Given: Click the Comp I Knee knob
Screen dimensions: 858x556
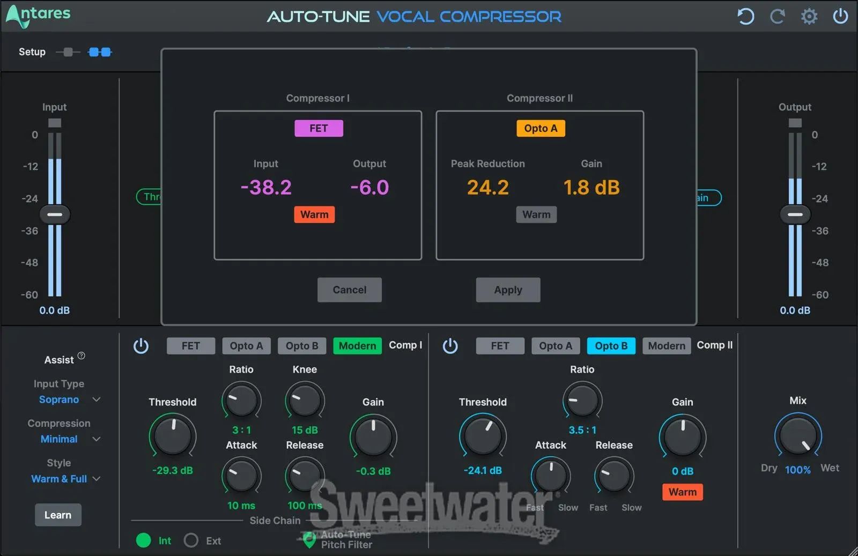Looking at the screenshot, I should pos(305,401).
